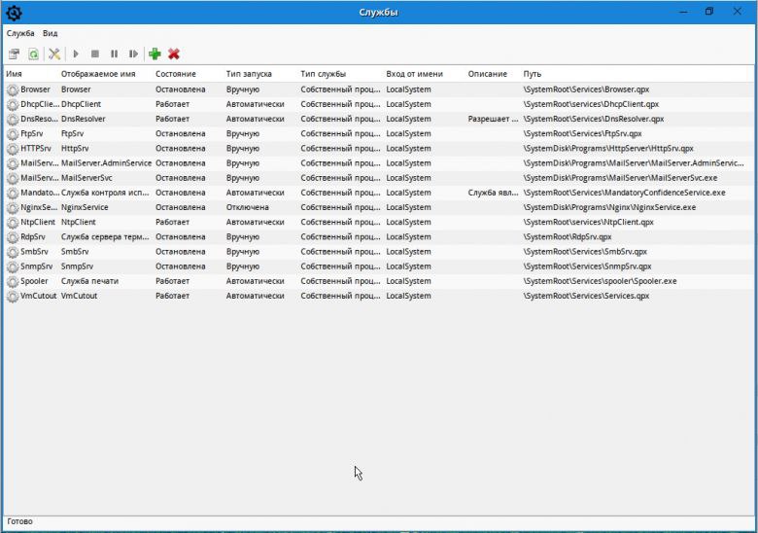The height and width of the screenshot is (533, 758).
Task: Sort by the Тип запуска column header
Action: coord(249,74)
